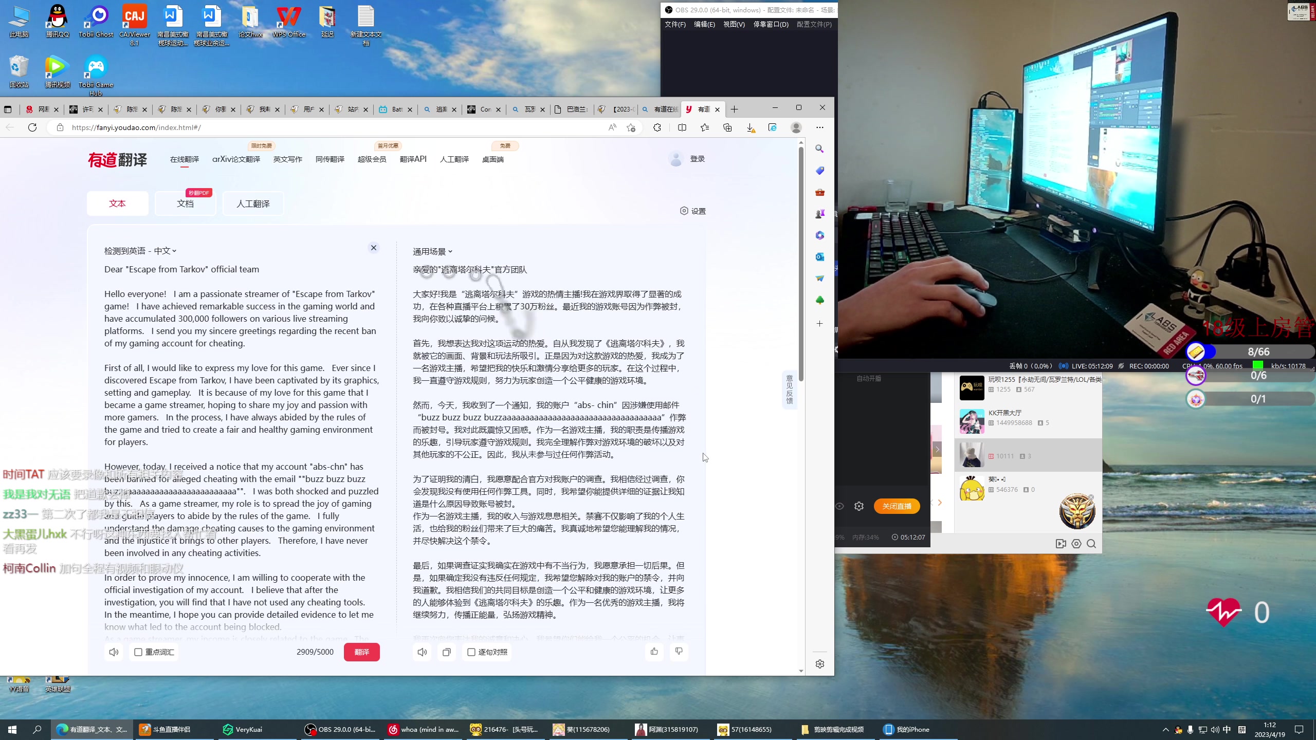Enable the 逐句对照 checkbox
Viewport: 1316px width, 740px height.
point(471,652)
